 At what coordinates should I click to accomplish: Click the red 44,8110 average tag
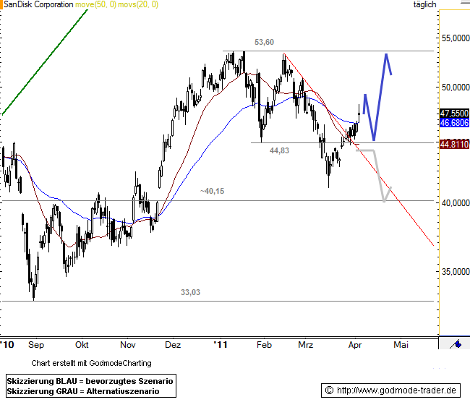pos(454,145)
